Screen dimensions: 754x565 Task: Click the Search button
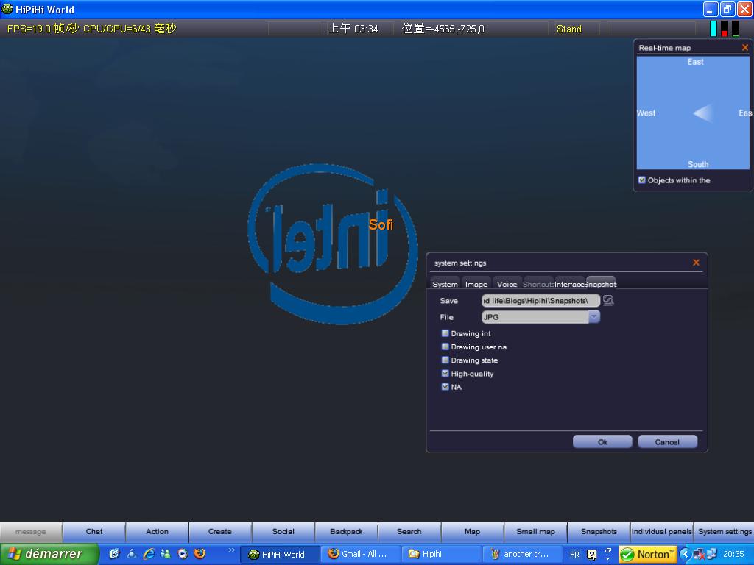coord(409,531)
